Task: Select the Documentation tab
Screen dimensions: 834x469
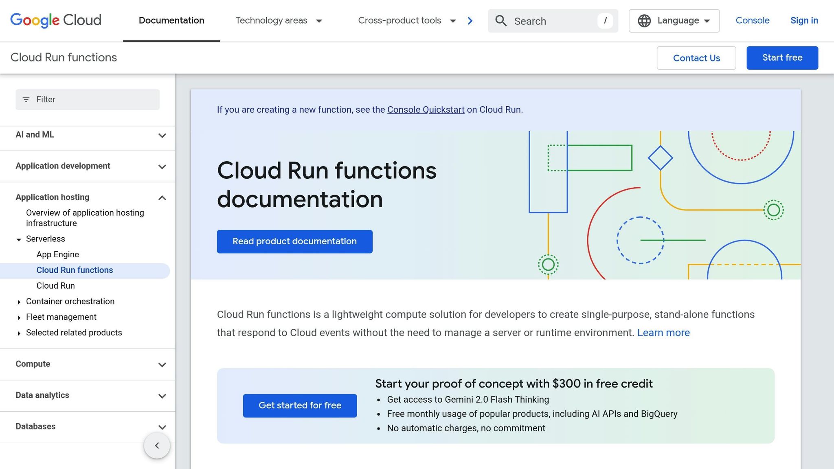Action: coord(171,21)
